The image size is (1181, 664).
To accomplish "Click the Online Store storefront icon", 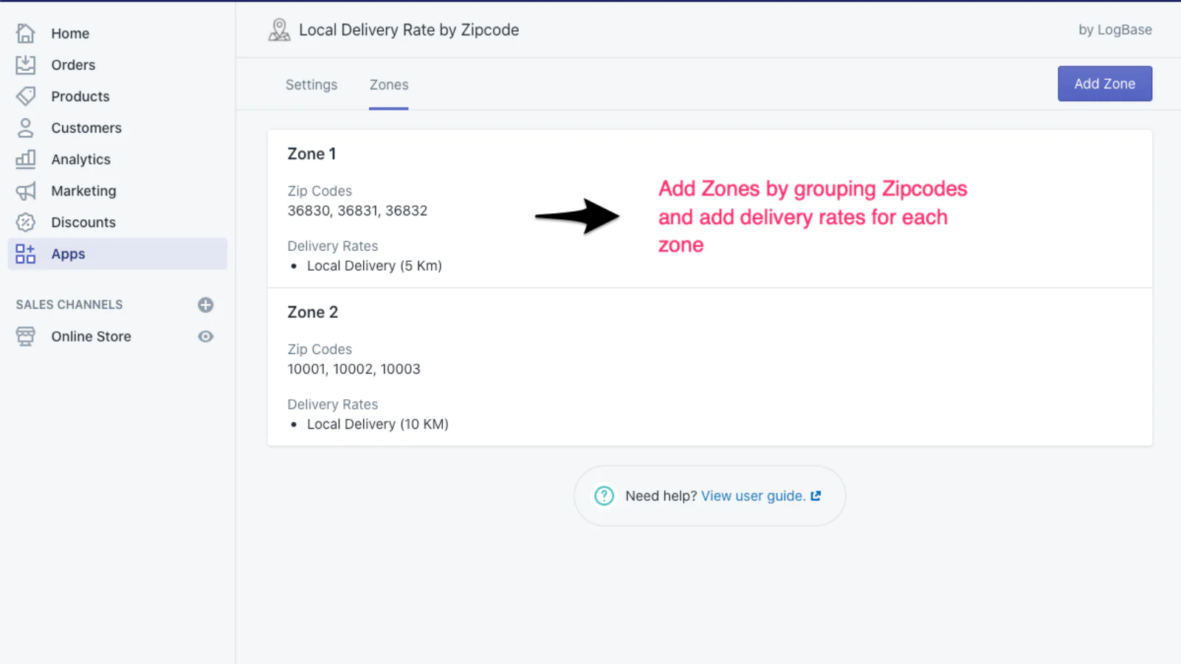I will click(26, 336).
